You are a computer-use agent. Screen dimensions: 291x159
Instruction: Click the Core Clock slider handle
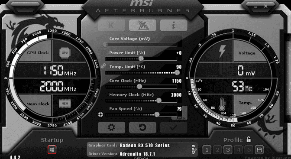pos(139,87)
